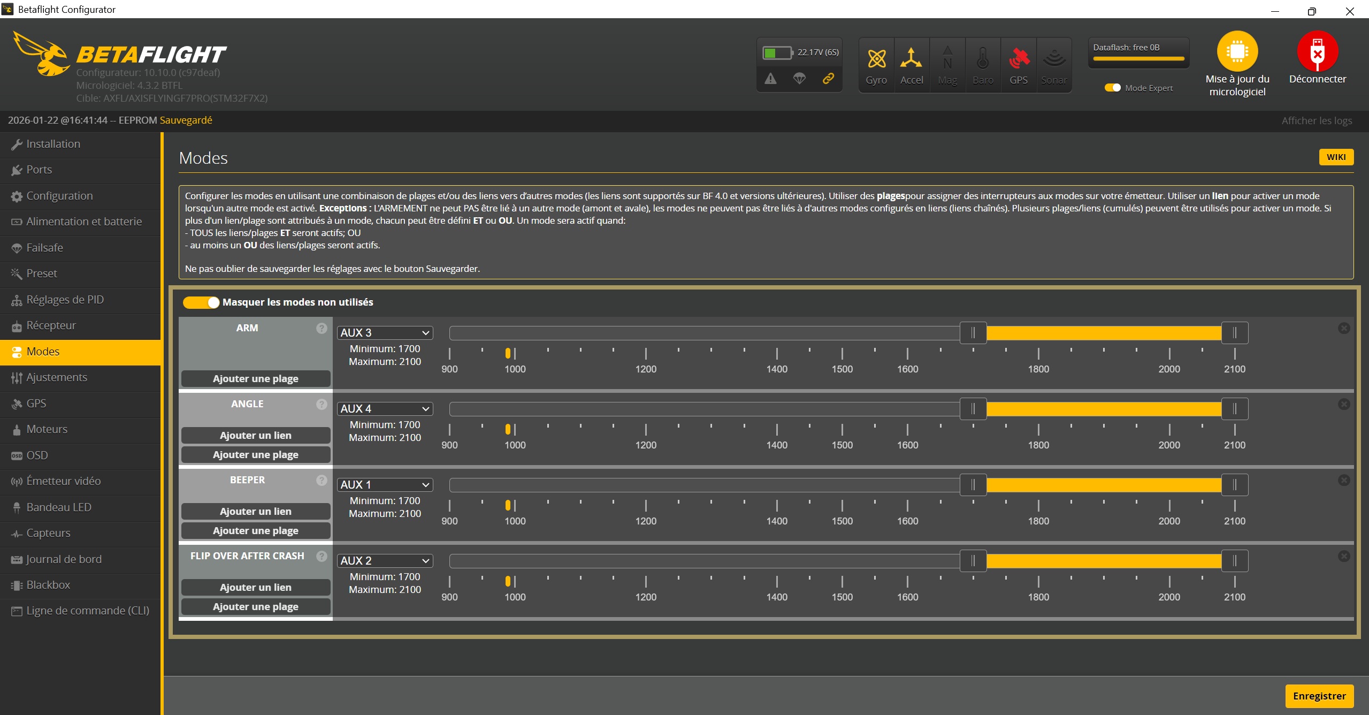
Task: Click the firmware update chip icon
Action: [x=1237, y=51]
